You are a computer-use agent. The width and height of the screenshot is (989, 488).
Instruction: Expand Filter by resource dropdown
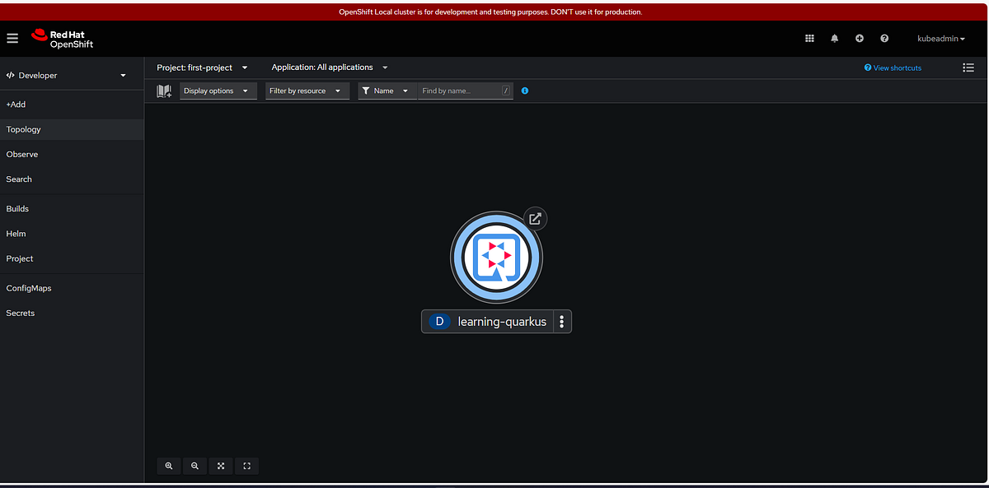pyautogui.click(x=307, y=91)
